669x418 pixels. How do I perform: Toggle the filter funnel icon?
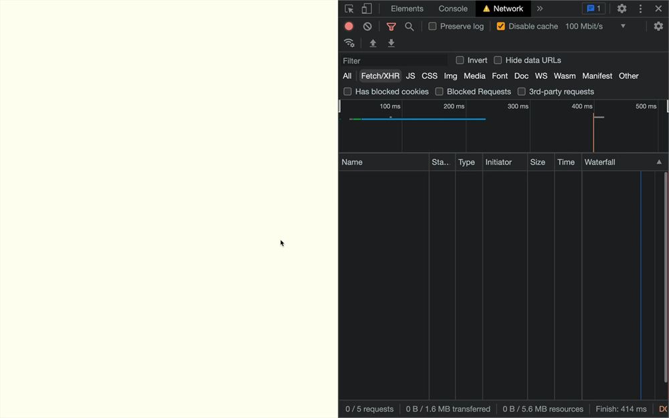pos(391,27)
